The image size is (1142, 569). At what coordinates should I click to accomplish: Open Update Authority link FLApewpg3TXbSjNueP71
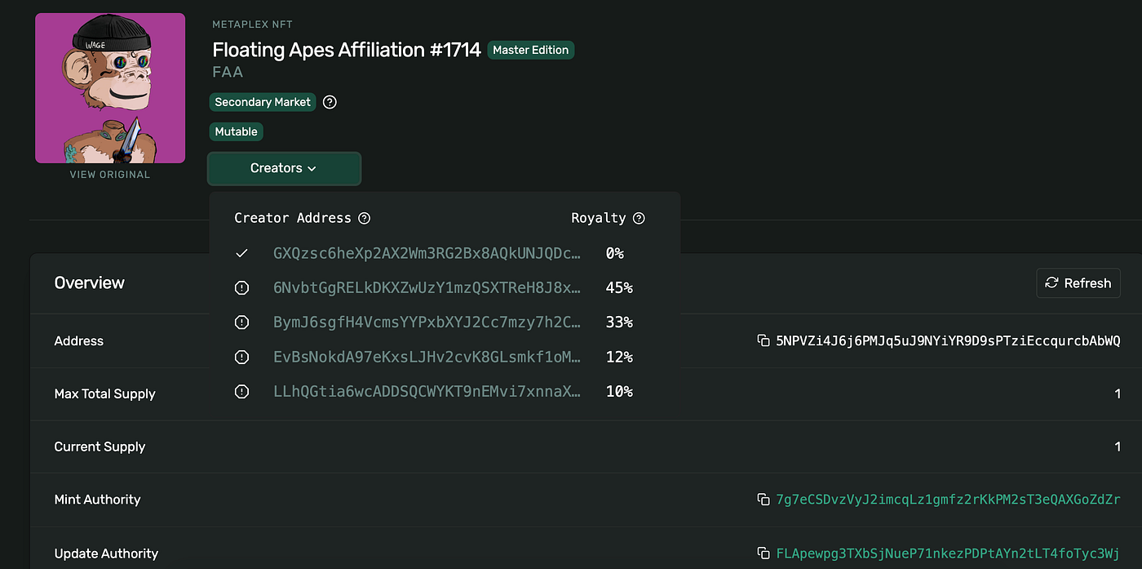(949, 553)
